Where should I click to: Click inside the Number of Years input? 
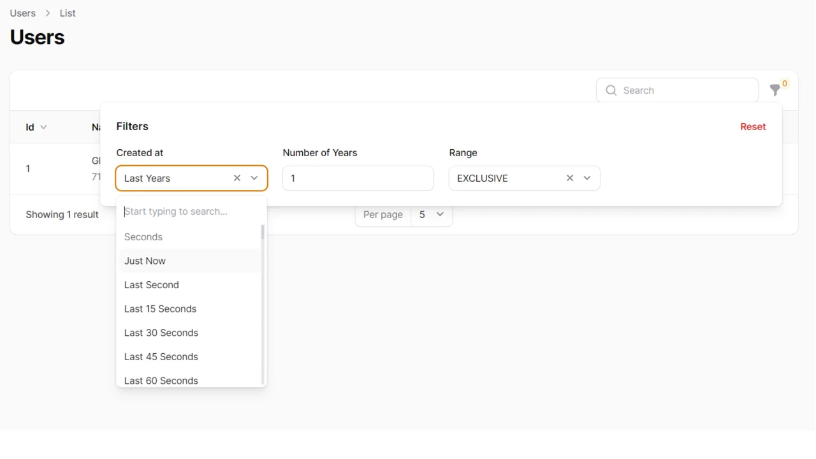click(x=357, y=178)
